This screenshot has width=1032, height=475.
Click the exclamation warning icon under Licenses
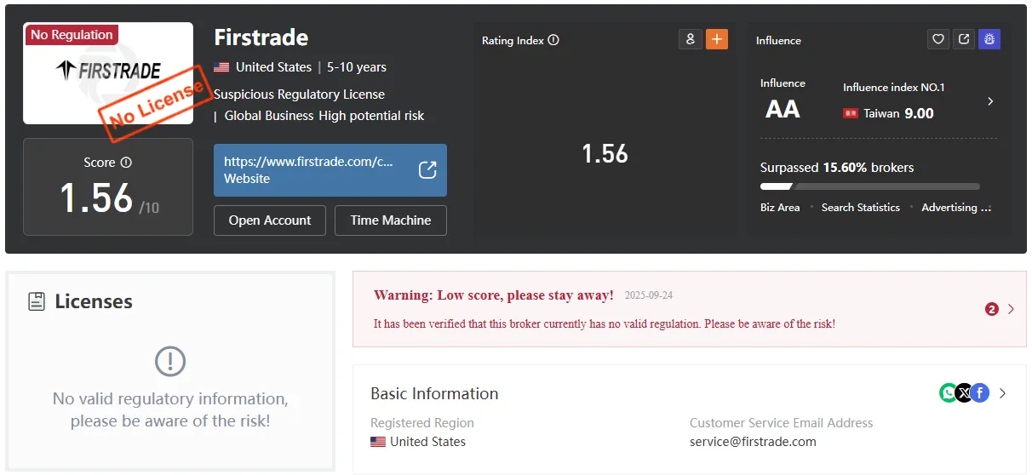[170, 362]
